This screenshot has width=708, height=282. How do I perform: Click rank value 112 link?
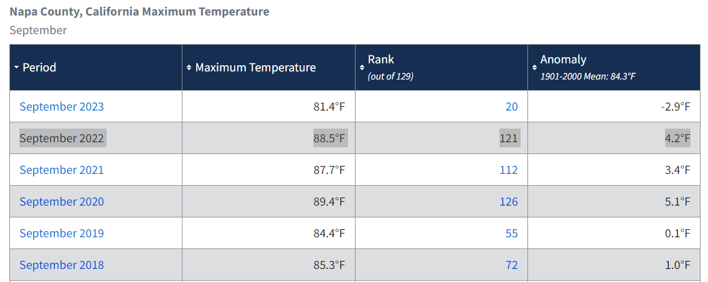tap(509, 170)
